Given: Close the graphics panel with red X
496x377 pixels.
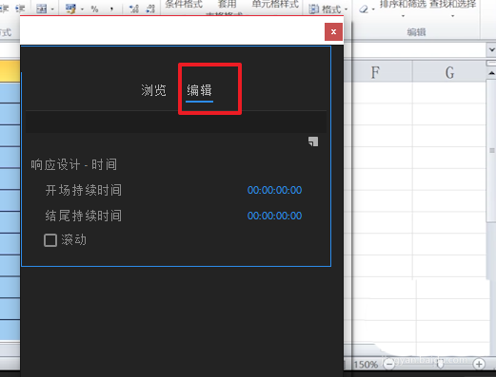Looking at the screenshot, I should pos(333,31).
